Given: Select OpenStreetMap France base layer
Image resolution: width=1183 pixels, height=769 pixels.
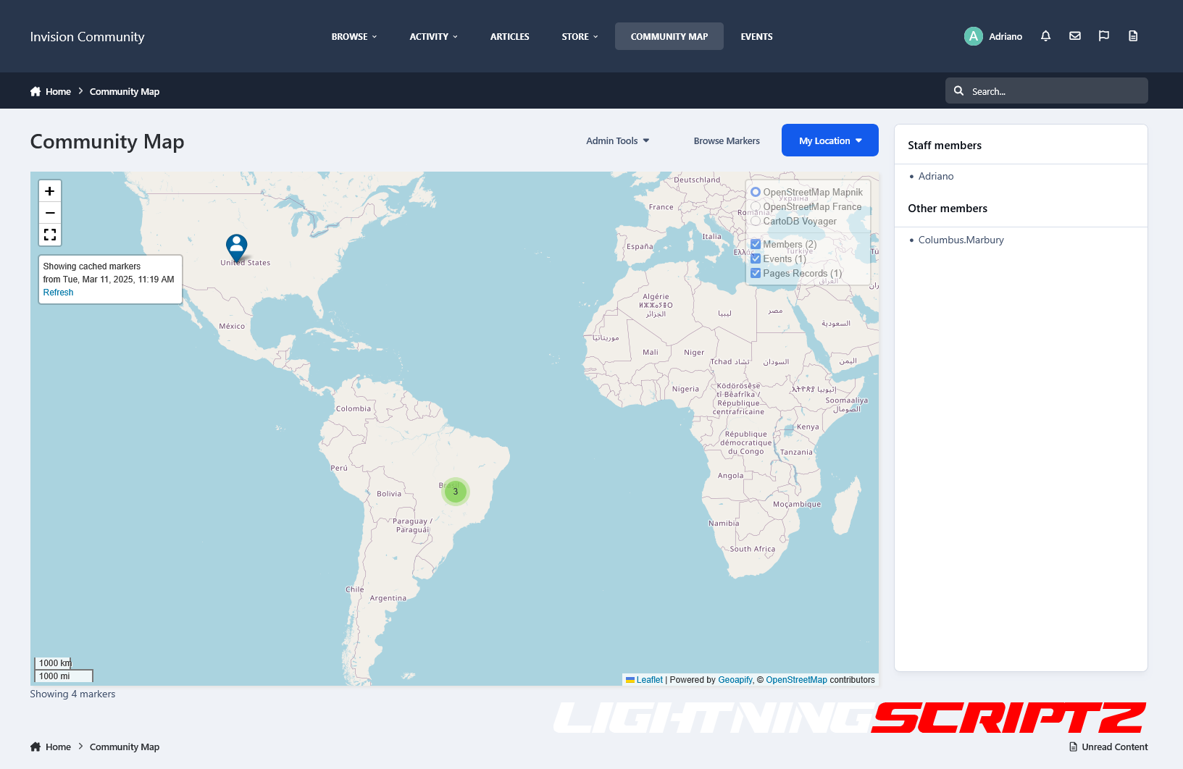Looking at the screenshot, I should pos(756,207).
